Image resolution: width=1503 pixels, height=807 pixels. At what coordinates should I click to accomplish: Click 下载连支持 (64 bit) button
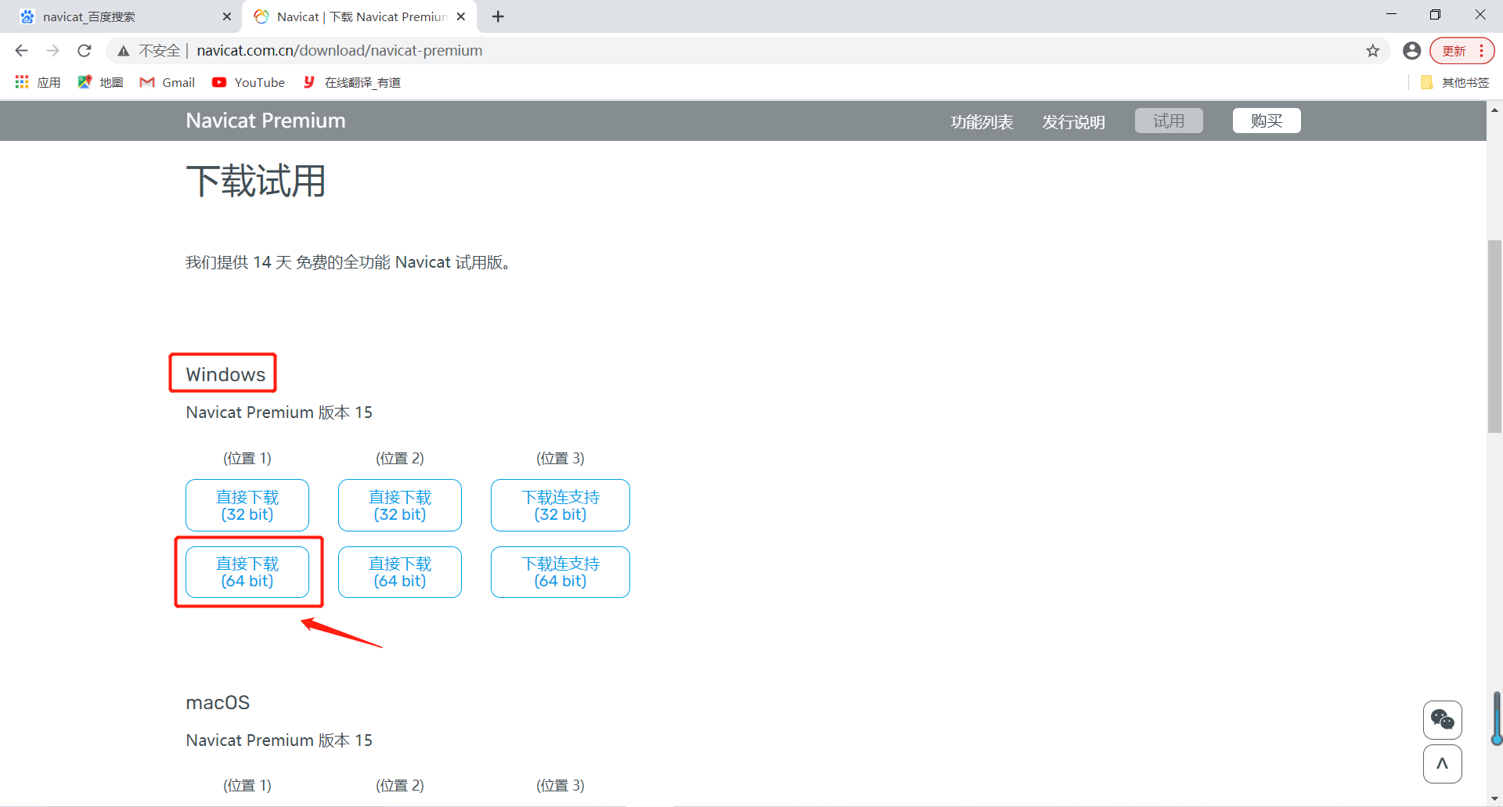pyautogui.click(x=560, y=572)
